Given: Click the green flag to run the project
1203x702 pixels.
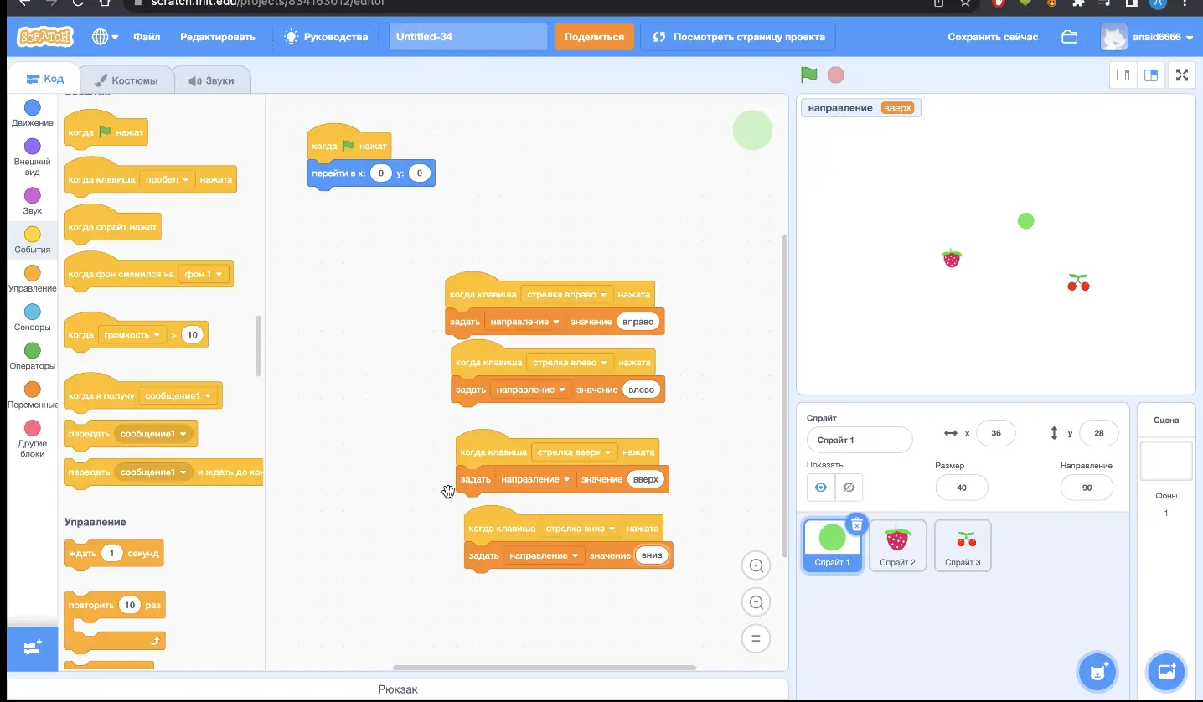Looking at the screenshot, I should click(808, 75).
